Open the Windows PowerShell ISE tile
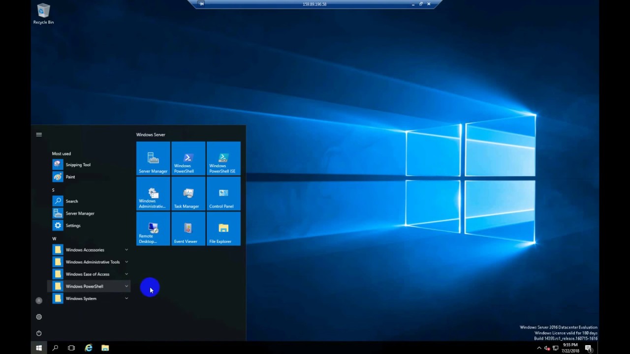630x354 pixels. point(223,158)
